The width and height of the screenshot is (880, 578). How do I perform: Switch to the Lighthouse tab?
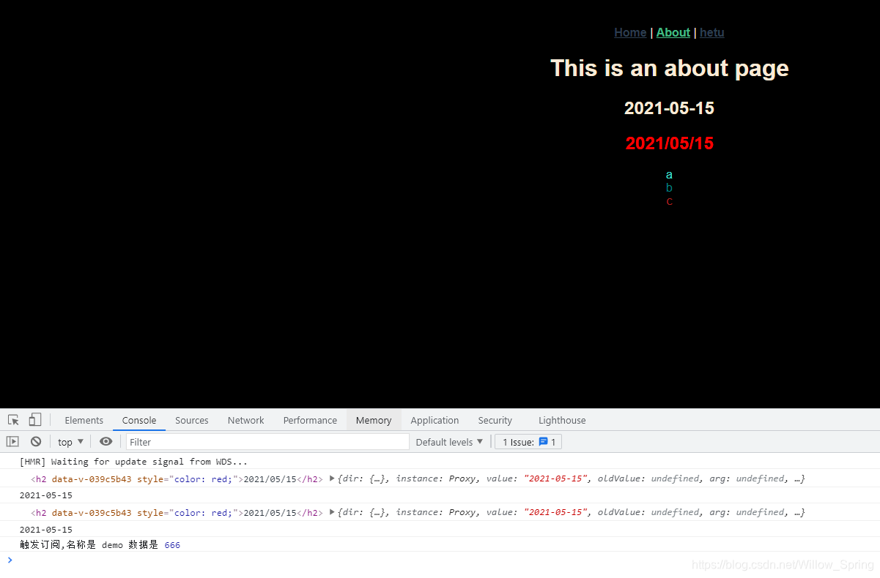563,420
